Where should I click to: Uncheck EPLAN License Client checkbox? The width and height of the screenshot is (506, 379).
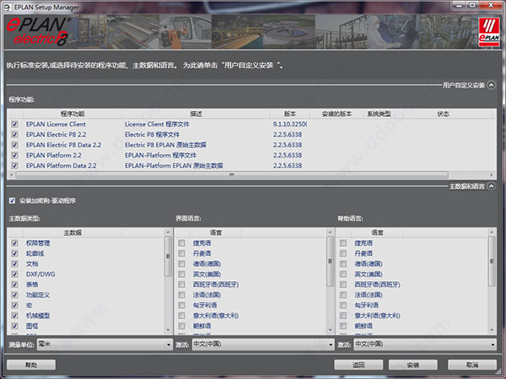[14, 124]
